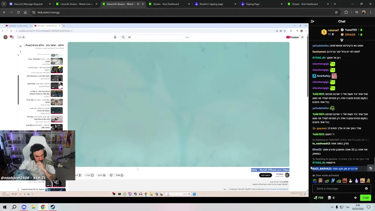This screenshot has width=375, height=211.
Task: Open the Windows Start menu
Action: coord(4,207)
